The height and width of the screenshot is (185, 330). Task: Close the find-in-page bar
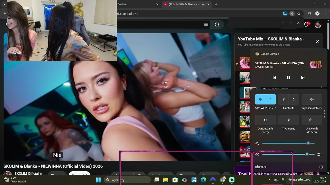pos(298,23)
